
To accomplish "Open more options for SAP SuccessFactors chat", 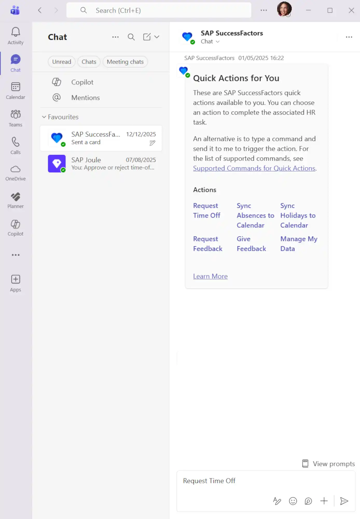I will coord(349,37).
